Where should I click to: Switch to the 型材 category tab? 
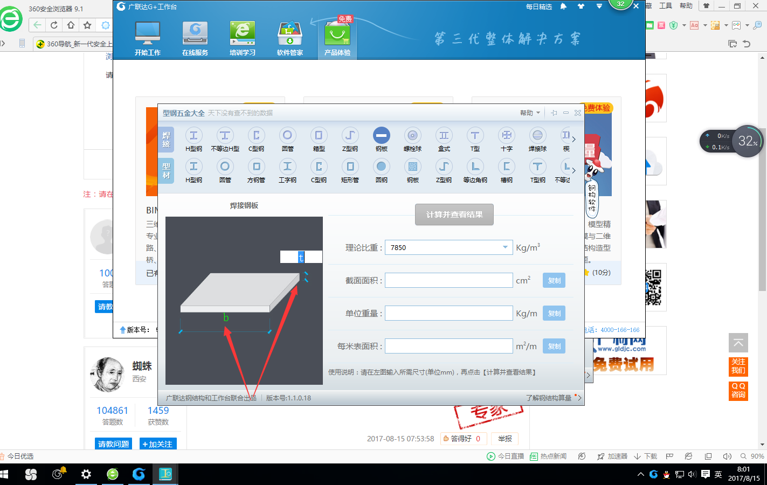coord(166,171)
